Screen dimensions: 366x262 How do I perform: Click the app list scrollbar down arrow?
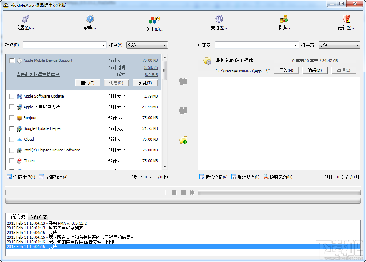[x=165, y=167]
